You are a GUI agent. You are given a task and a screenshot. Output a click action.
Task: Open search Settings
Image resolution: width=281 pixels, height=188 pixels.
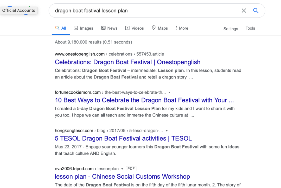(x=231, y=29)
